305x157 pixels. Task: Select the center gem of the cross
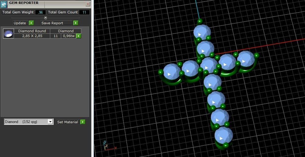[209, 65]
